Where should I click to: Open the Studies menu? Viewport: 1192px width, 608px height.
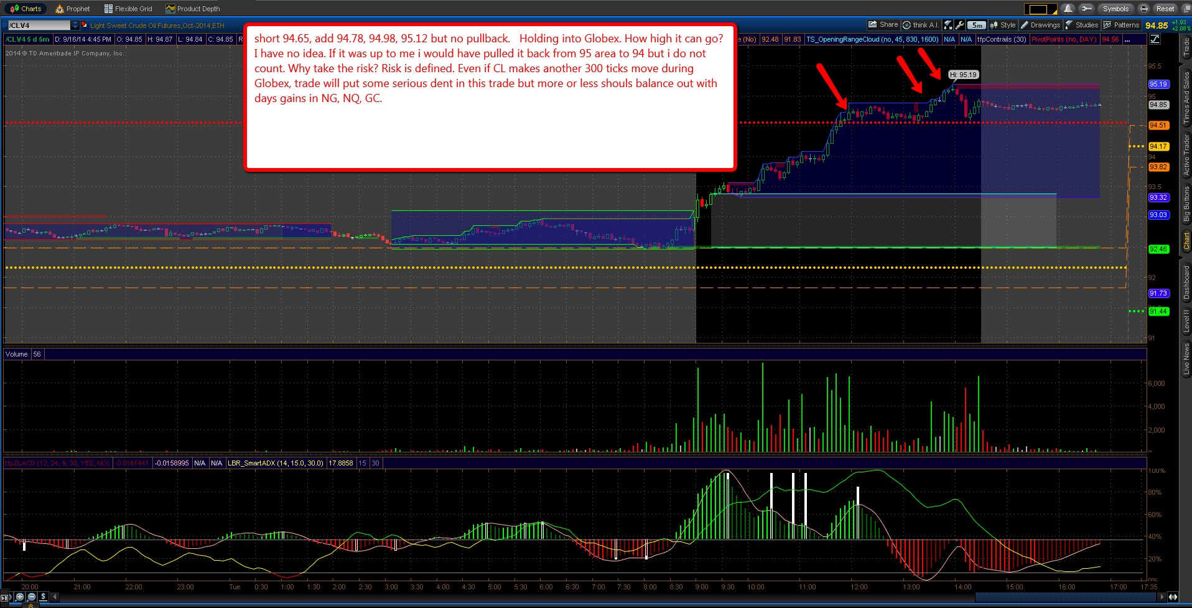[x=1082, y=25]
